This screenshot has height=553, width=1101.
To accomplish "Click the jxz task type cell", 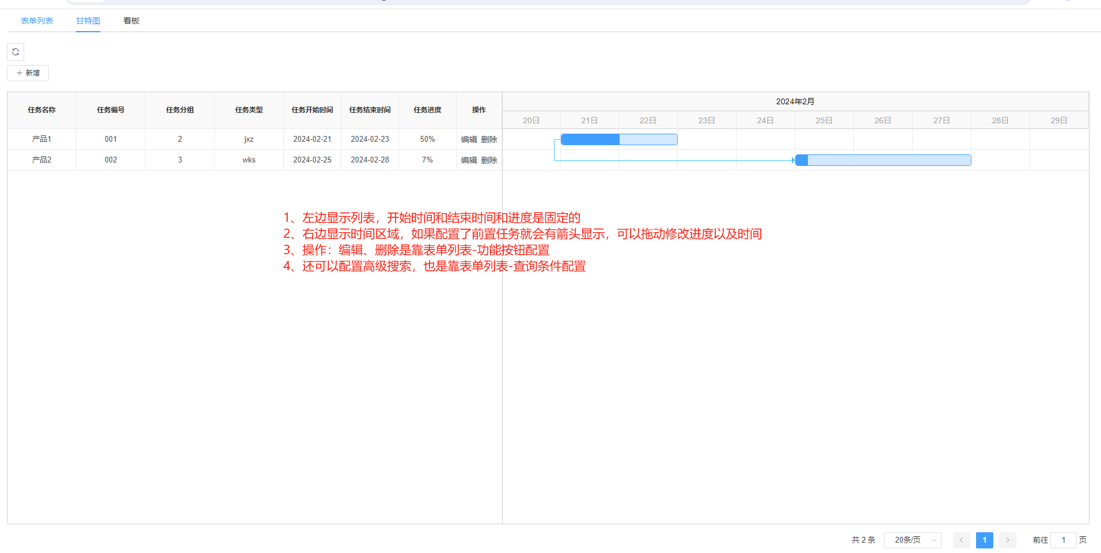I will click(249, 139).
